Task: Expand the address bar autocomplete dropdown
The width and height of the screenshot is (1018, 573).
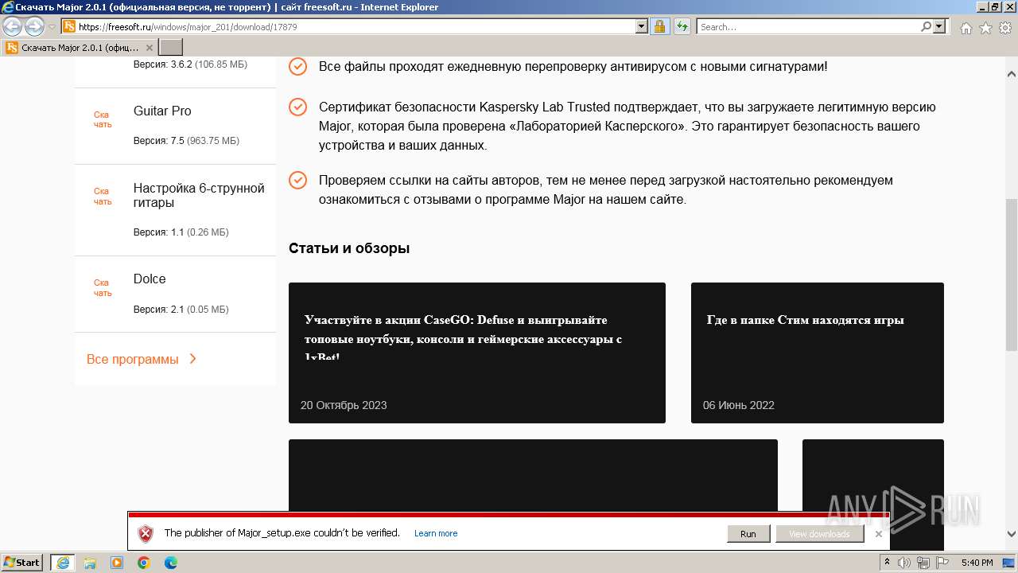Action: tap(642, 26)
